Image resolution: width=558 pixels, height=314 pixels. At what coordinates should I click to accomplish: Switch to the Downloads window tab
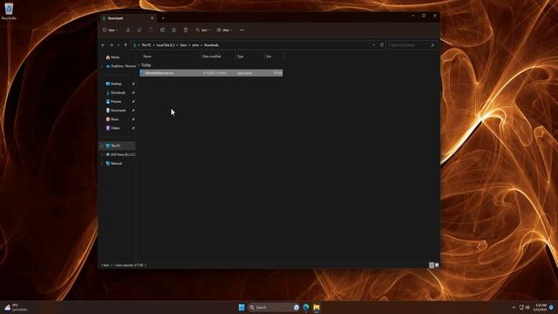[x=126, y=18]
